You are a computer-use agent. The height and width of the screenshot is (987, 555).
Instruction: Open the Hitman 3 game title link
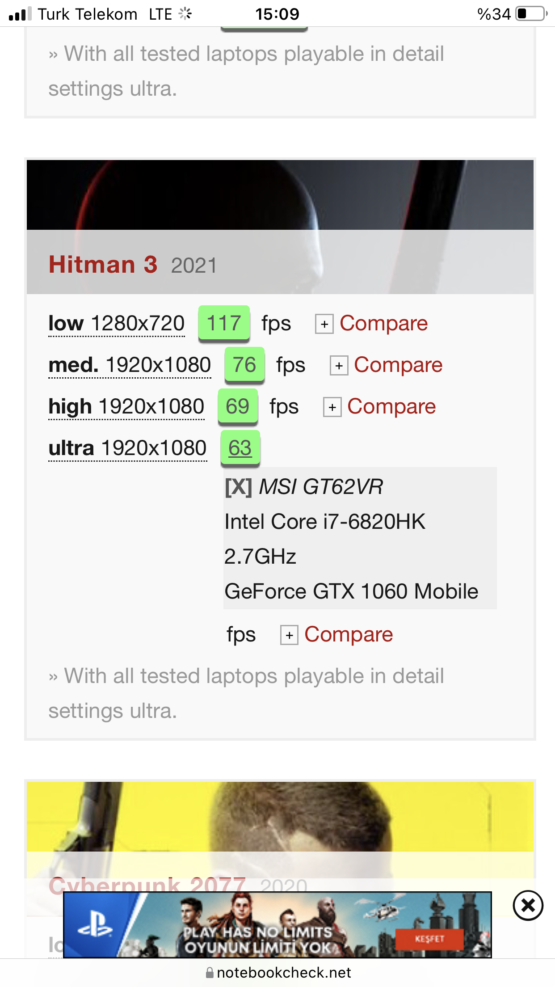103,264
